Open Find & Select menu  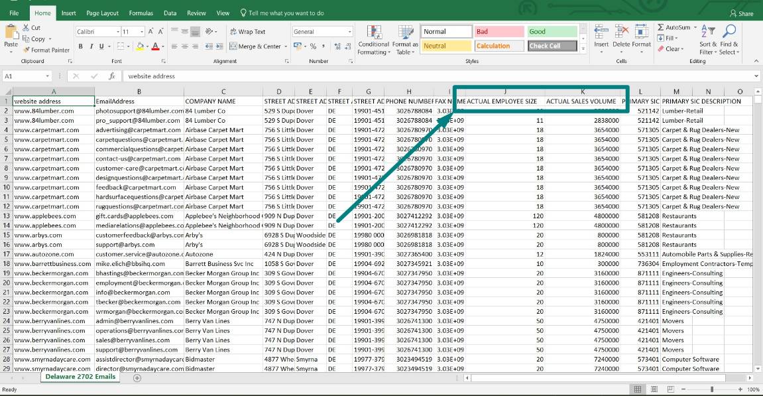[x=729, y=39]
